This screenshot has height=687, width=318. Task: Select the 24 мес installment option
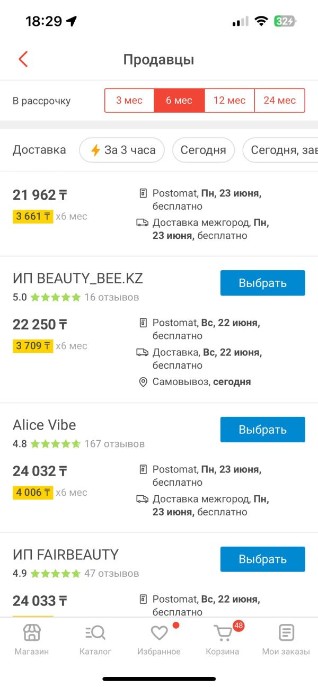click(x=280, y=101)
